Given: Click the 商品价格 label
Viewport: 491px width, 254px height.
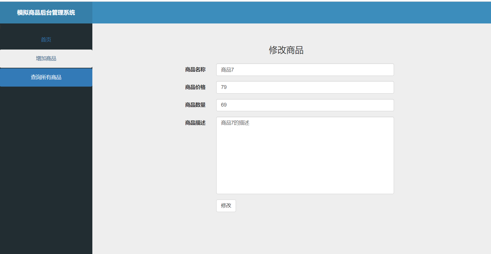Looking at the screenshot, I should [x=195, y=87].
